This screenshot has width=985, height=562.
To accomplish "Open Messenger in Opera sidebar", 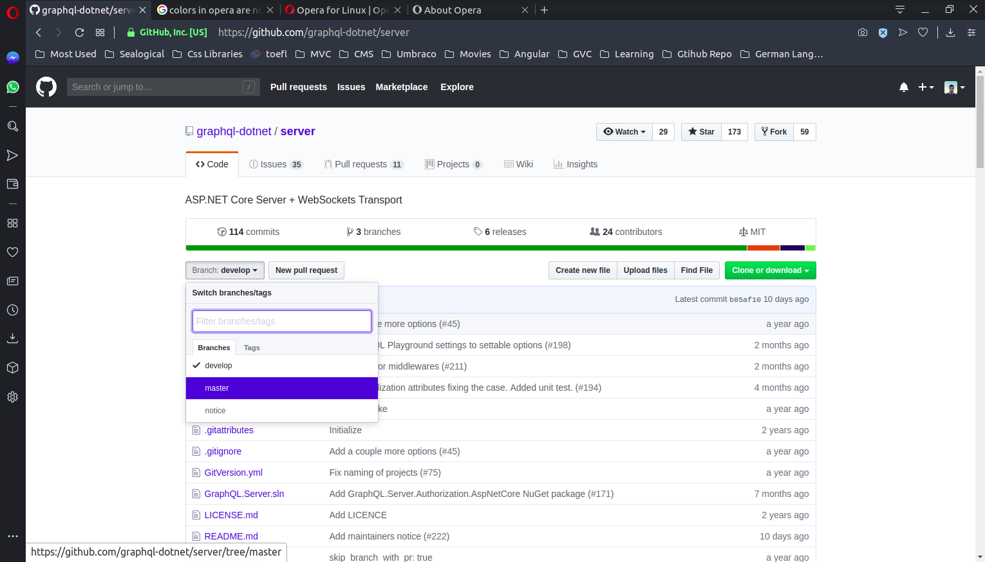I will pyautogui.click(x=12, y=57).
